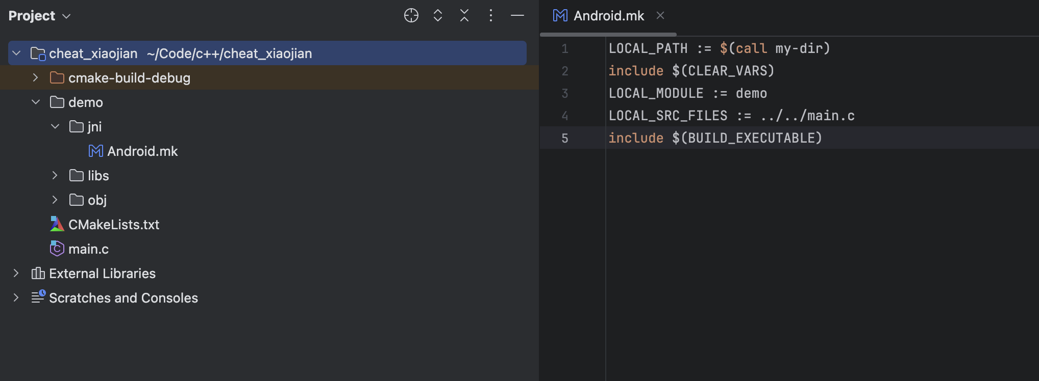Click the CMakeLists.txt file icon
Screen dimensions: 1039x381
click(57, 225)
